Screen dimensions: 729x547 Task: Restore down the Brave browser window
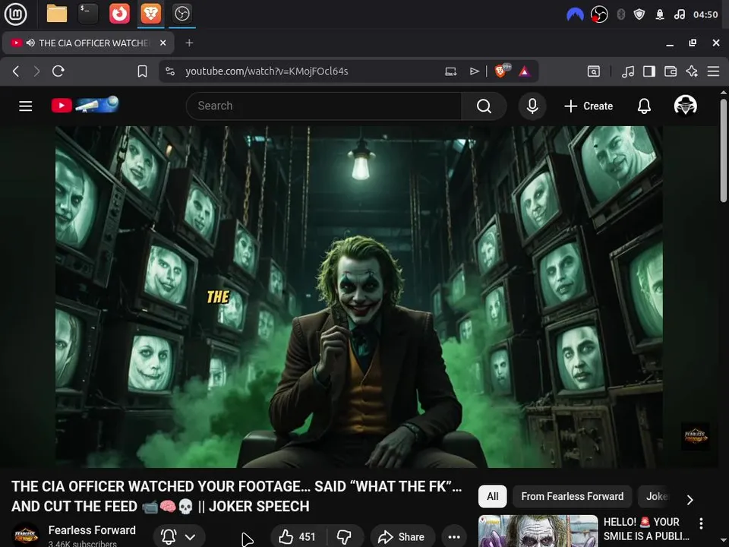693,43
